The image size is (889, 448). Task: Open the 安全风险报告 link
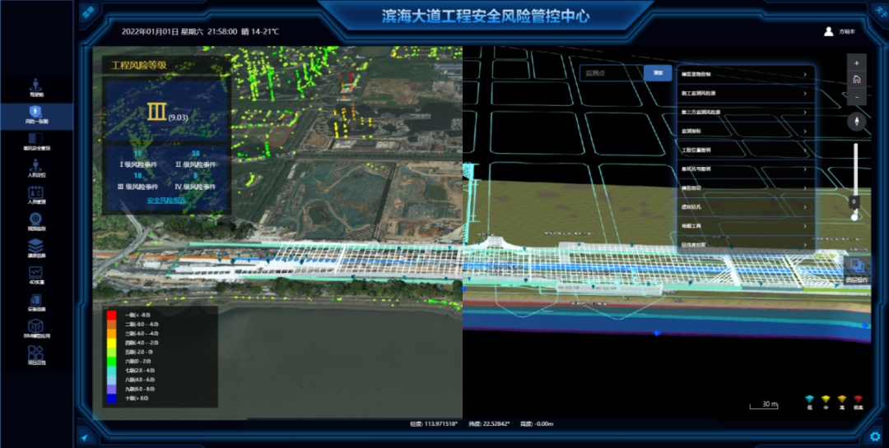point(166,200)
